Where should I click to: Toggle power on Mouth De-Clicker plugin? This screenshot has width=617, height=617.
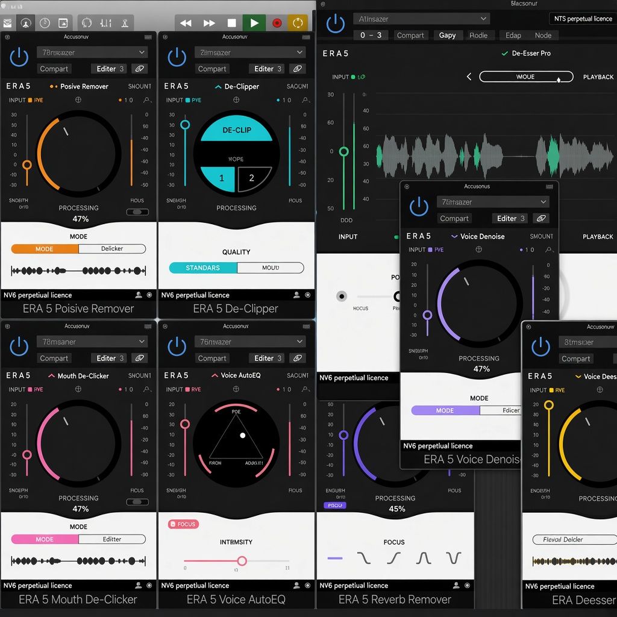[x=19, y=346]
